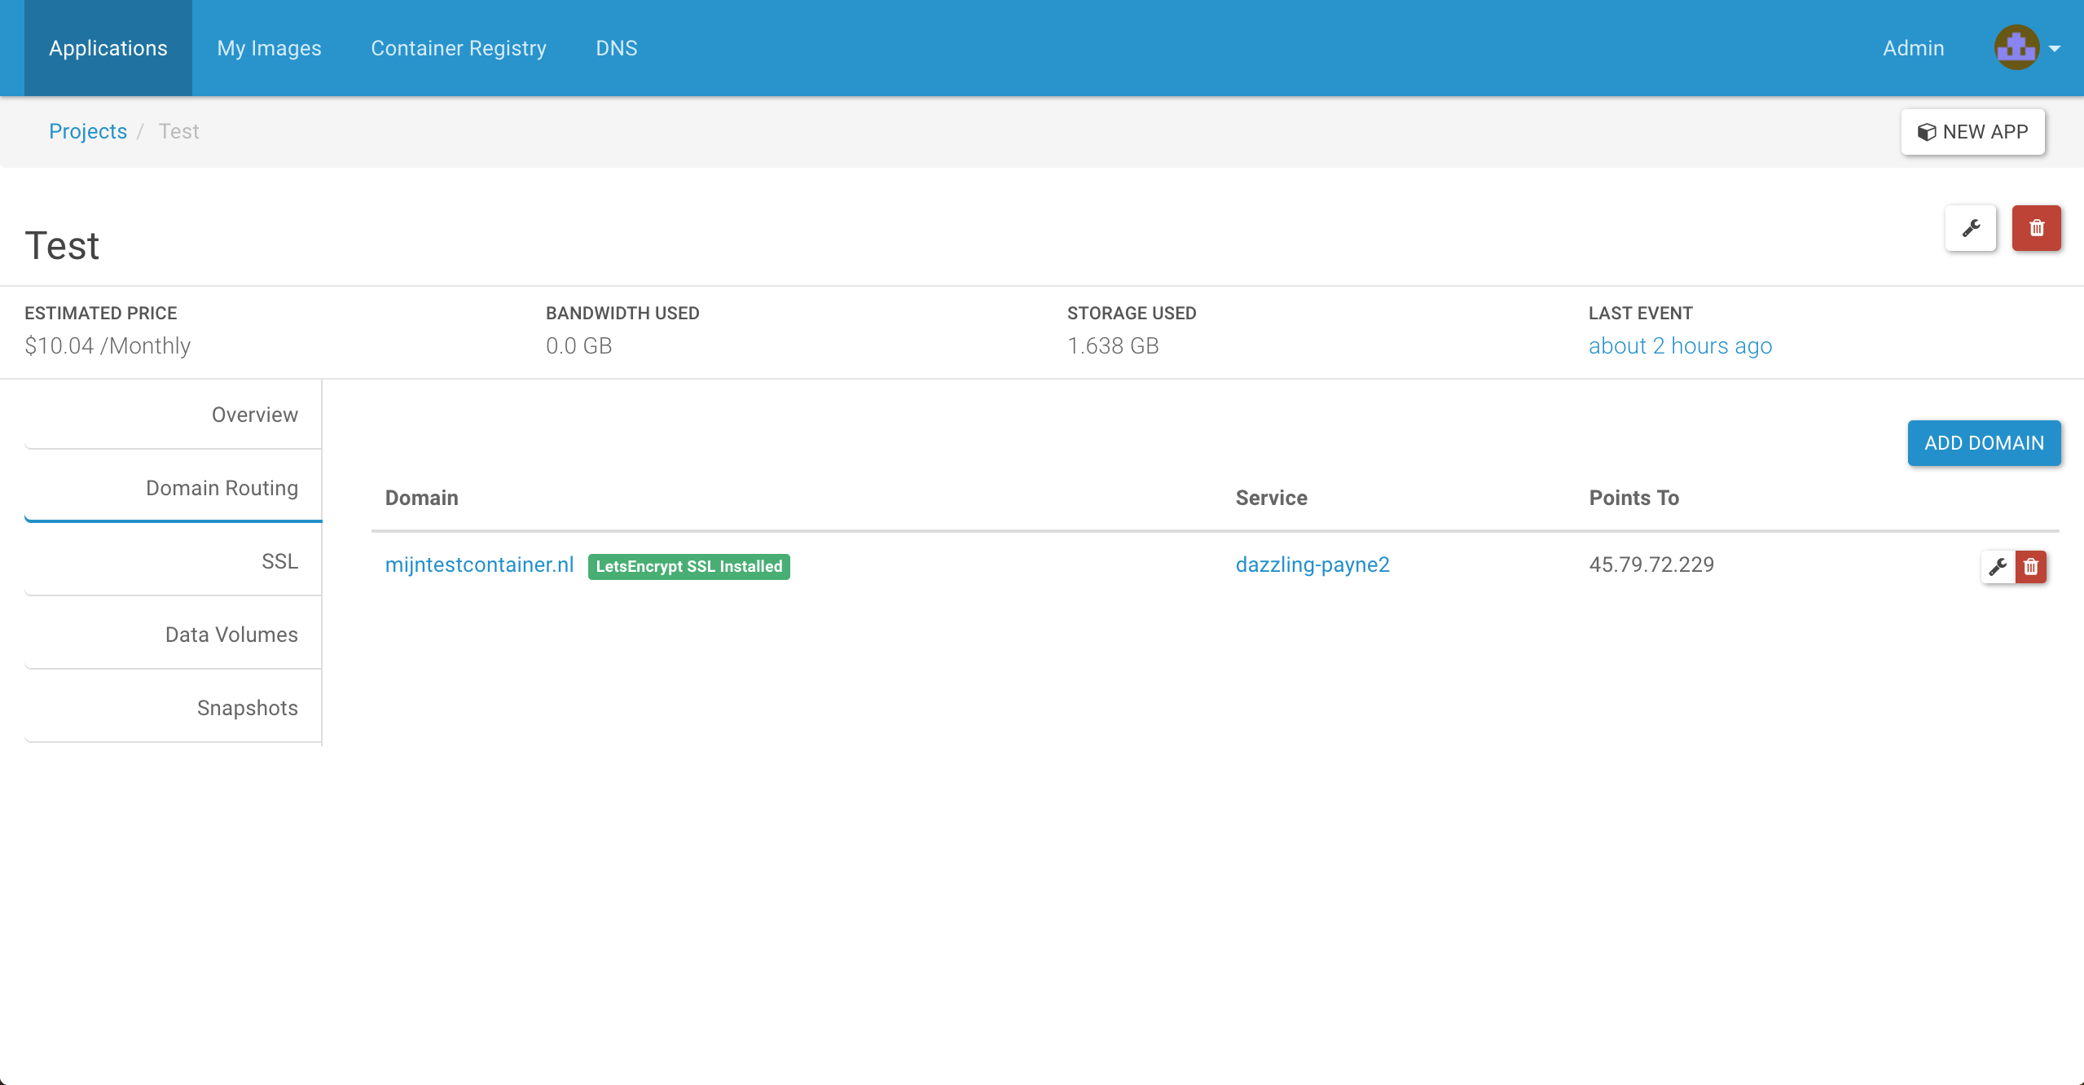Delete mijntestcontainer.nl domain with trash icon
The image size is (2084, 1085).
point(2030,566)
